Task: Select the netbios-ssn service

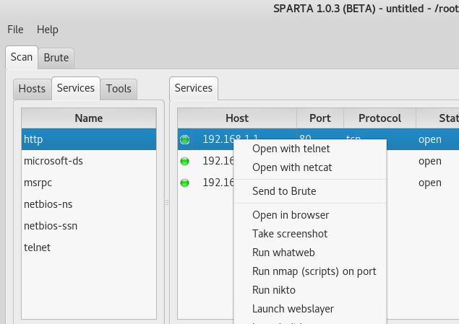Action: 89,226
